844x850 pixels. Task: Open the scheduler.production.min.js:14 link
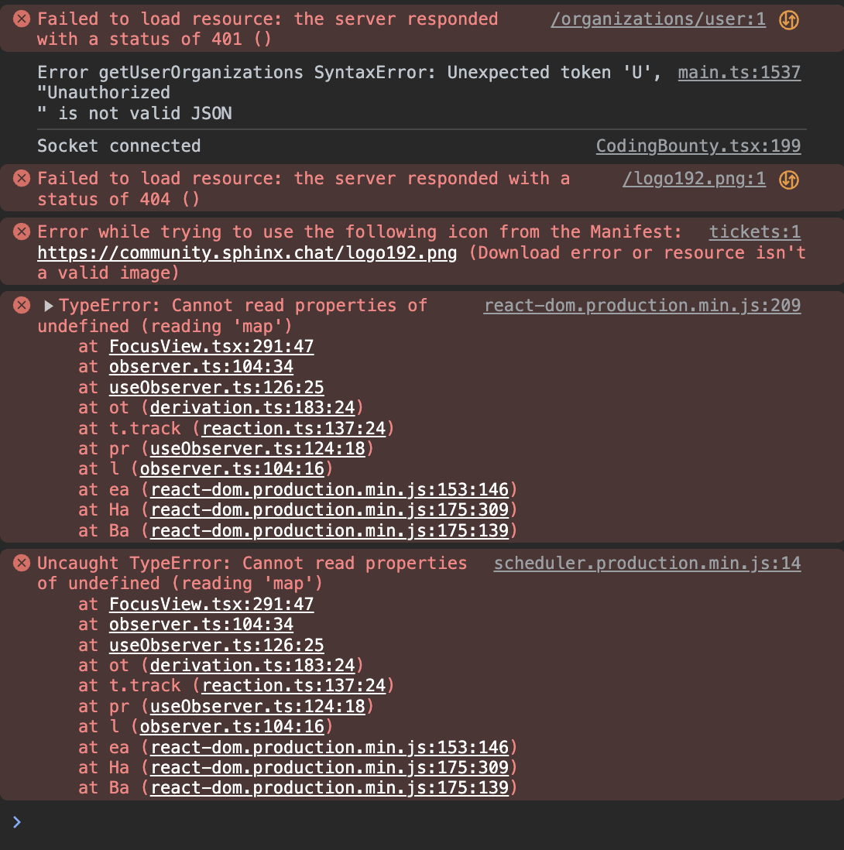tap(647, 563)
